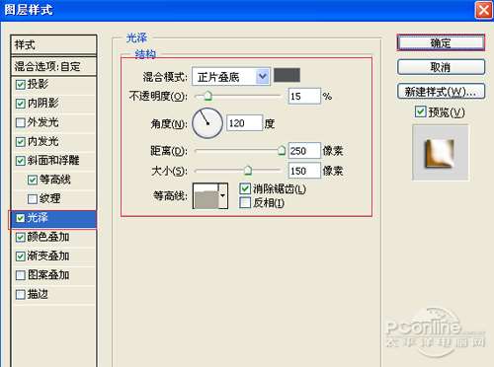
Task: Enable the 外发光 checkbox
Action: coord(21,122)
